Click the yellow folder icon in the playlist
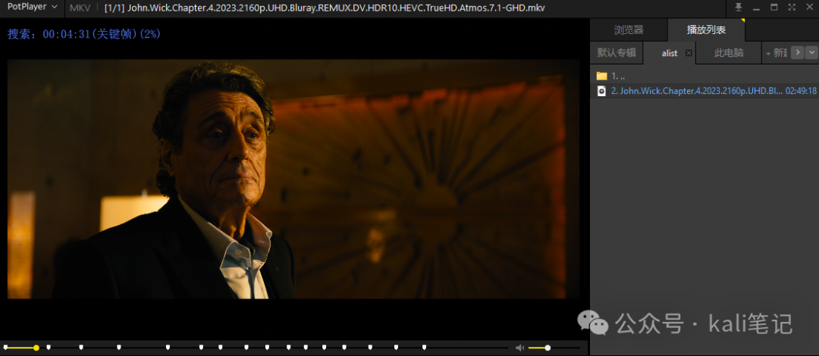This screenshot has height=356, width=819. tap(601, 77)
